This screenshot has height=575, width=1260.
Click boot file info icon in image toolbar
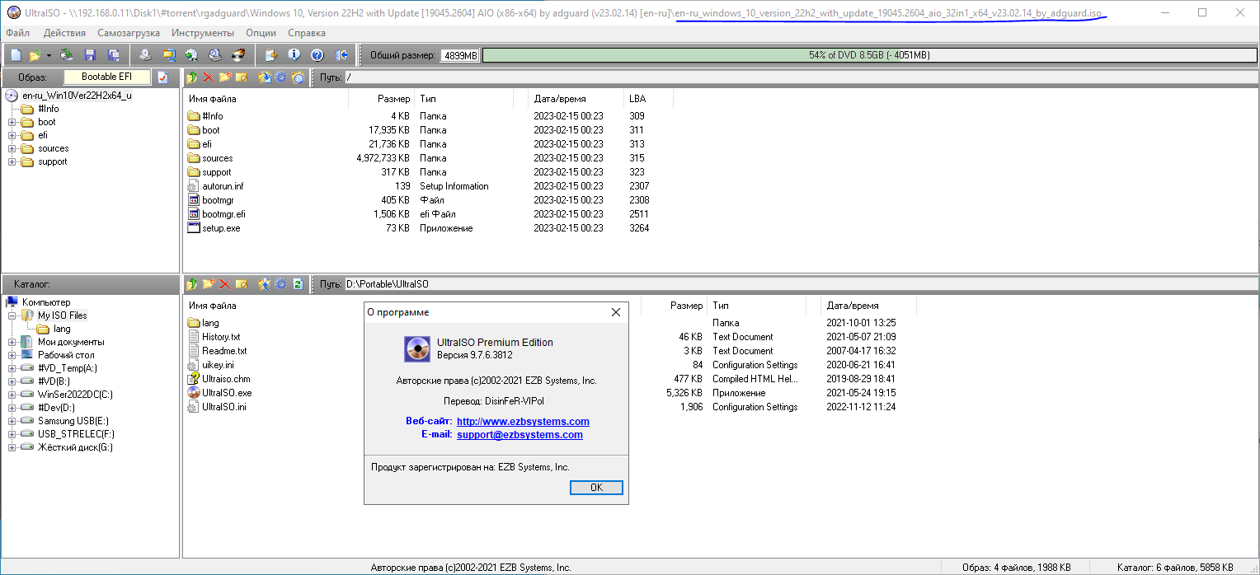pos(298,77)
